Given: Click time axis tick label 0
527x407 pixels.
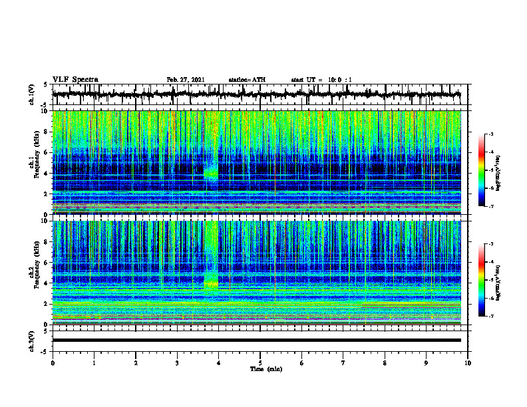Looking at the screenshot, I should pyautogui.click(x=53, y=363).
